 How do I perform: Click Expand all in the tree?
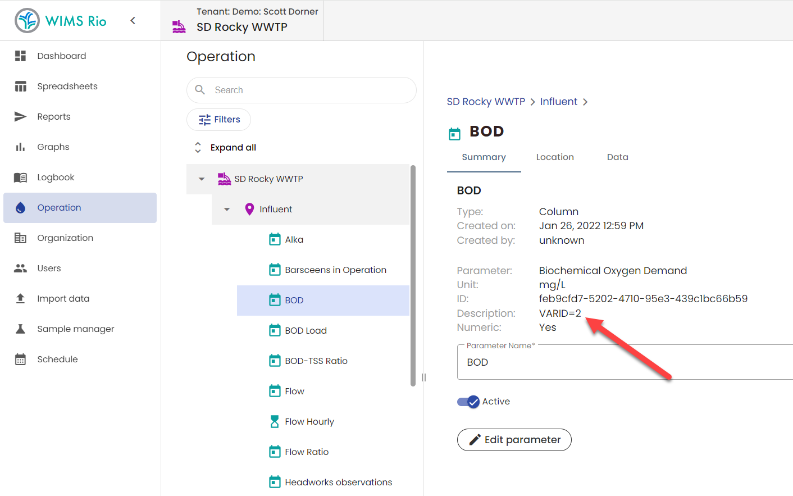233,148
